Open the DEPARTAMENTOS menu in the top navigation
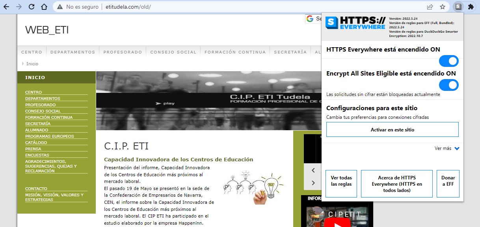 [x=73, y=52]
